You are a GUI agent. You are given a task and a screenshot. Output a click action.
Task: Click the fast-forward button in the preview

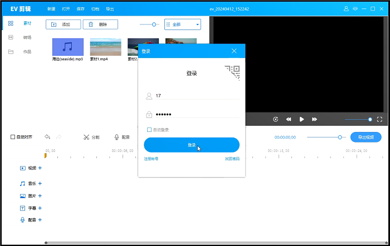point(314,119)
